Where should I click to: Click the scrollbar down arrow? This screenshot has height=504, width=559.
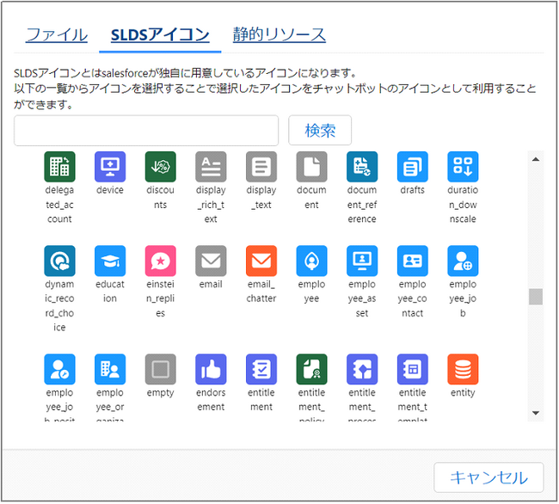pos(536,414)
